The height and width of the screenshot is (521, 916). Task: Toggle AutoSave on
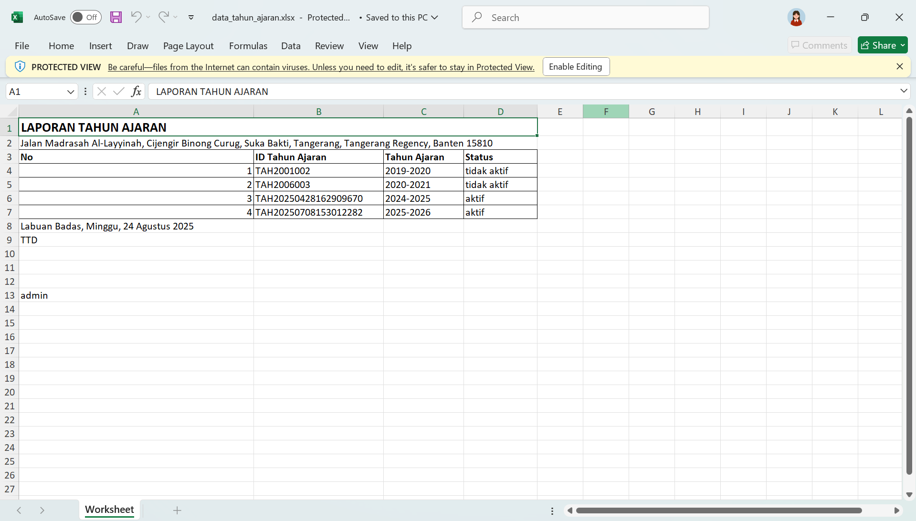85,17
